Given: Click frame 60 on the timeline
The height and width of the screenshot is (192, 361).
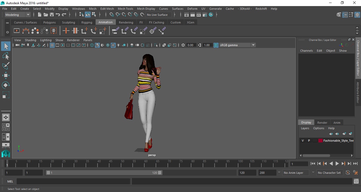Looking at the screenshot, I should point(146,164).
